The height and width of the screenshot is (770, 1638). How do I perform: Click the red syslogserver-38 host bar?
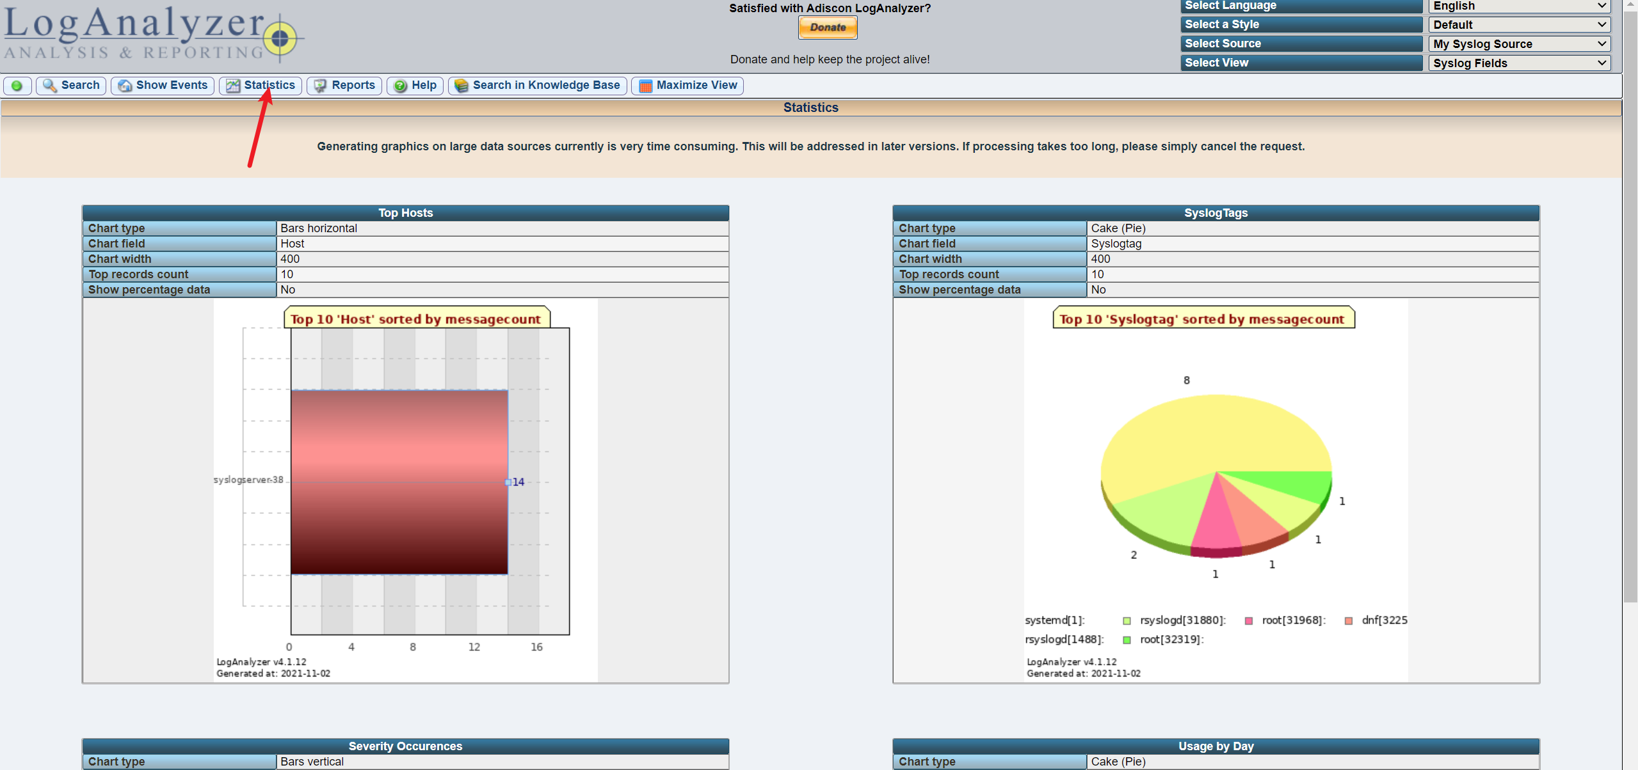399,482
